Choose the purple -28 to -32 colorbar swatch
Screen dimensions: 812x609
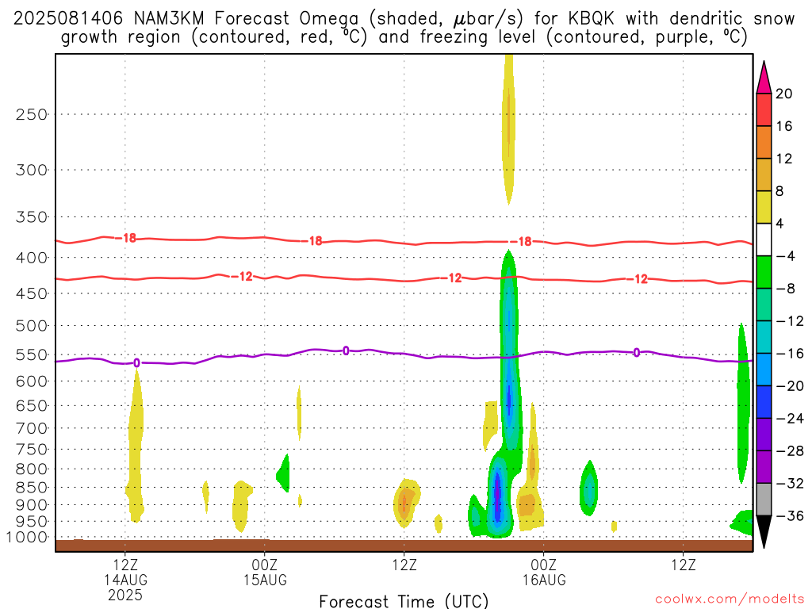764,467
